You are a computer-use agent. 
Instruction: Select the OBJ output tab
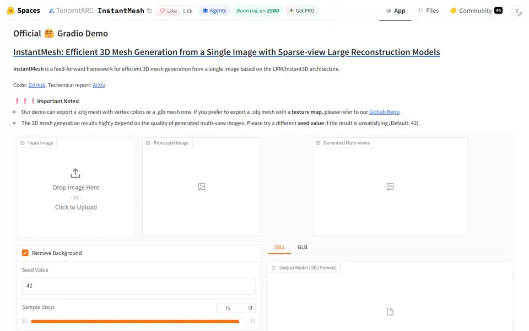[279, 247]
